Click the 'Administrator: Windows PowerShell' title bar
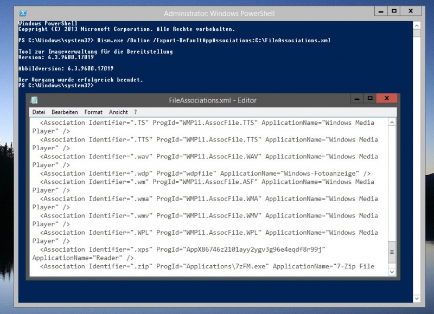This screenshot has width=434, height=314. 219,13
